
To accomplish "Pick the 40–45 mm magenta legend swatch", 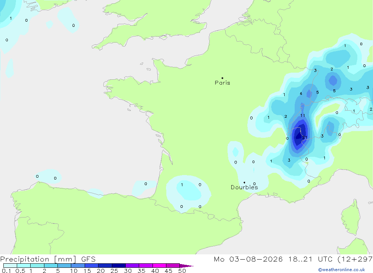I will (159, 266).
